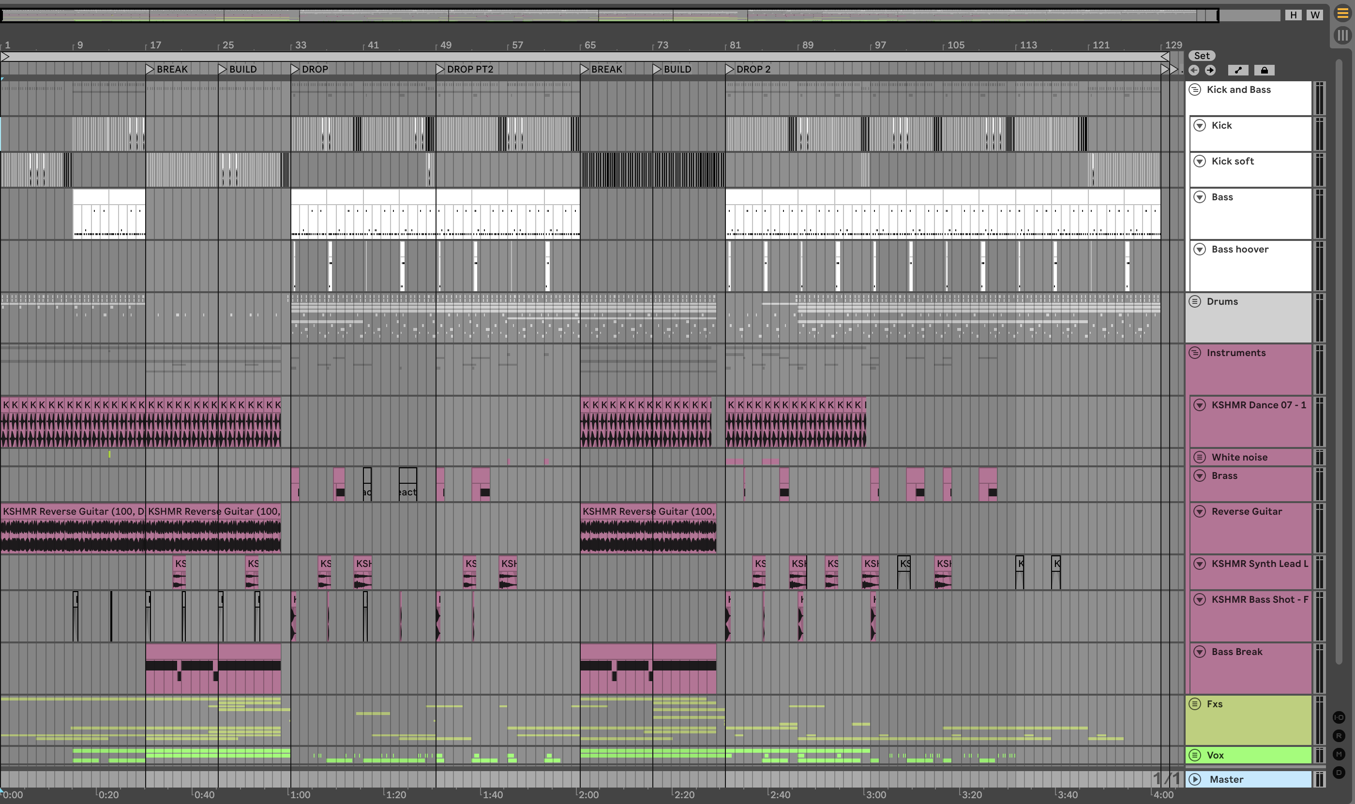Fold the Bass track

[1200, 197]
